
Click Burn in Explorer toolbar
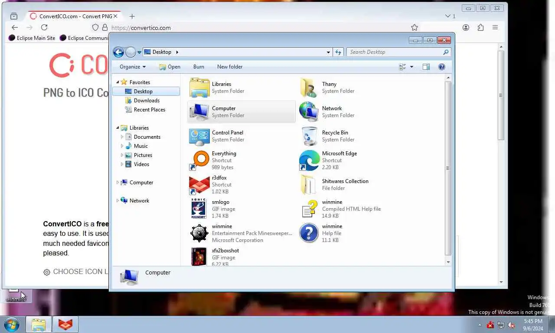pos(199,67)
